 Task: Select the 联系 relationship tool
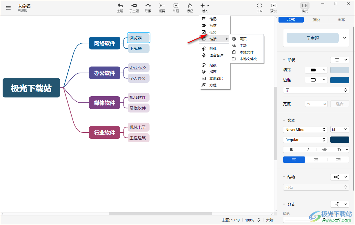coord(148,8)
